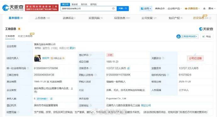Select the 历史信息 VIP tab
This screenshot has width=217, height=117.
[x=201, y=18]
